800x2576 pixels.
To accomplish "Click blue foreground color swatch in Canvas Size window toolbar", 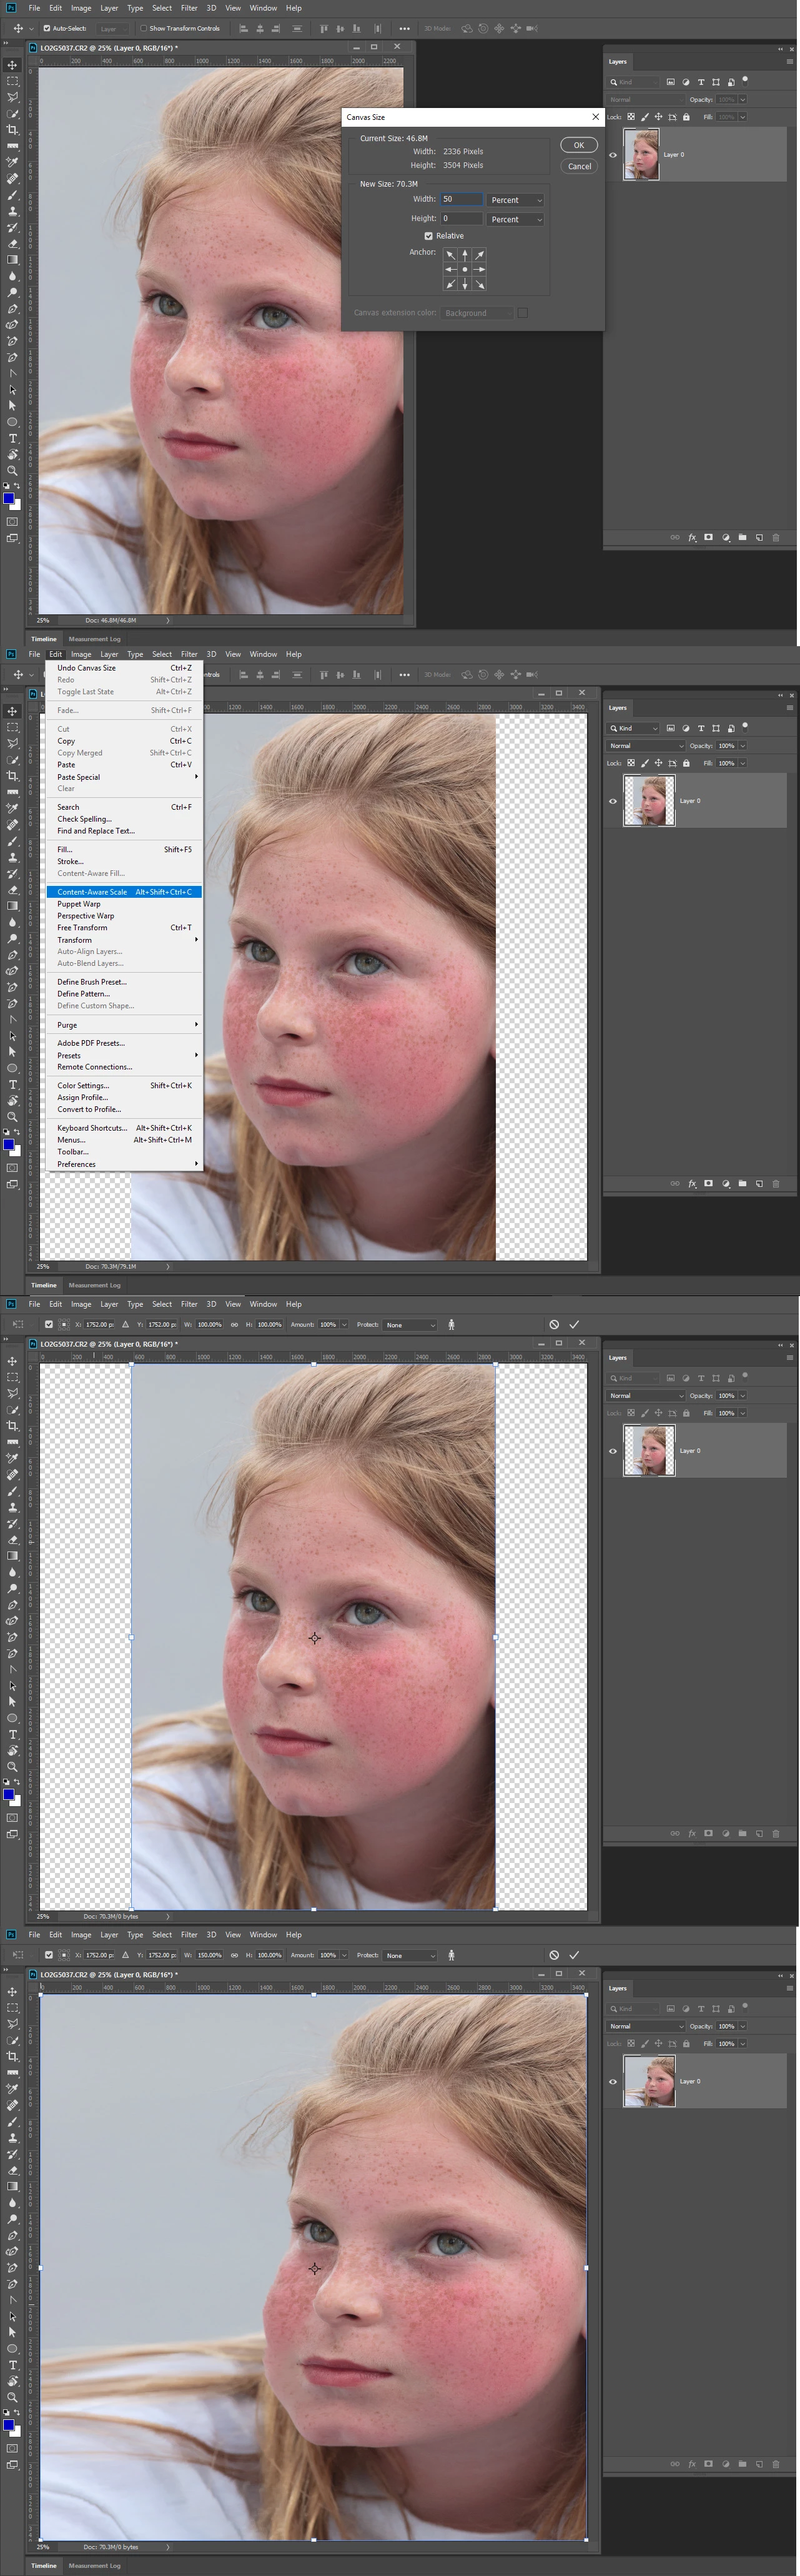I will (x=9, y=499).
